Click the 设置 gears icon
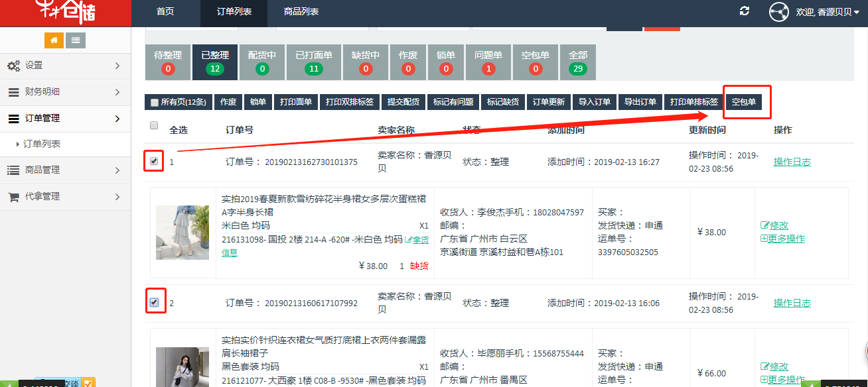The image size is (868, 387). point(13,66)
